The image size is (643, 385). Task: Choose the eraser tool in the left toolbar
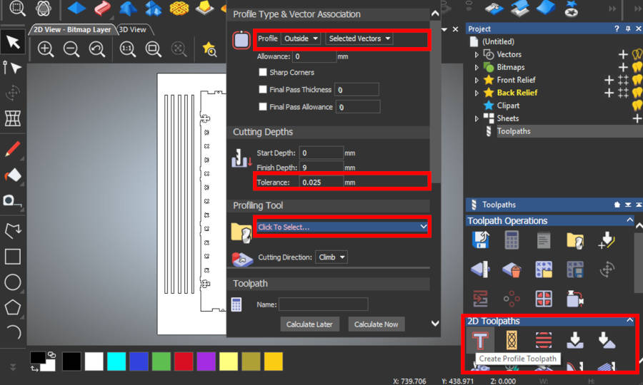(13, 175)
